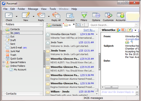Screen dimensions: 141x101
Task: Click the Quick Search help question mark
Action: point(136,25)
